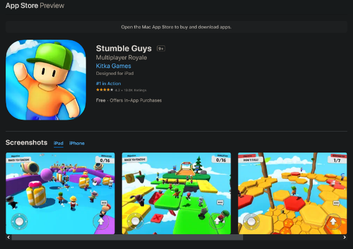Click jump arrow button in third screenshot

click(333, 222)
